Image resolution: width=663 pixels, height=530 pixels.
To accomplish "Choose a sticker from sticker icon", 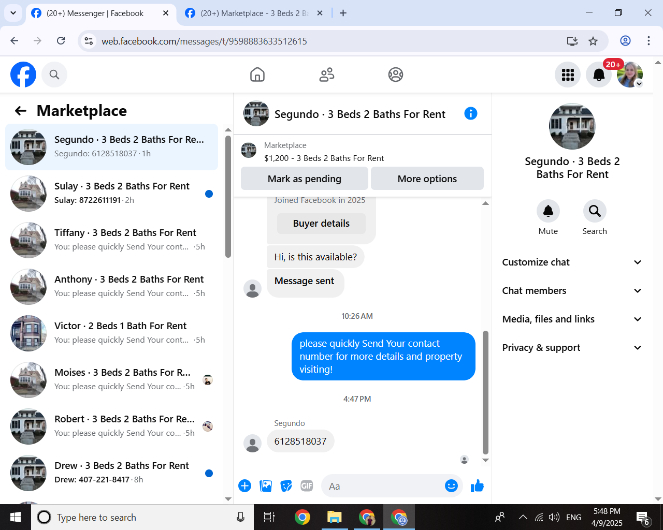I will click(x=286, y=486).
